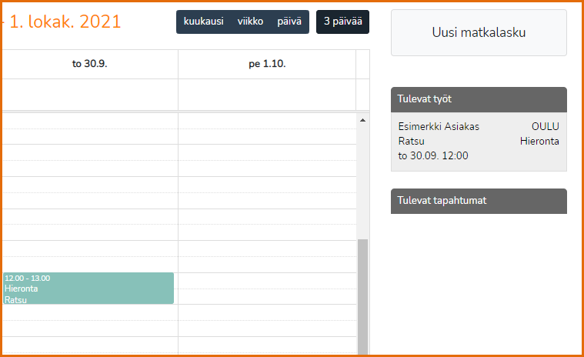Open the 12.00 - 13.00 Hieronta event

click(88, 289)
